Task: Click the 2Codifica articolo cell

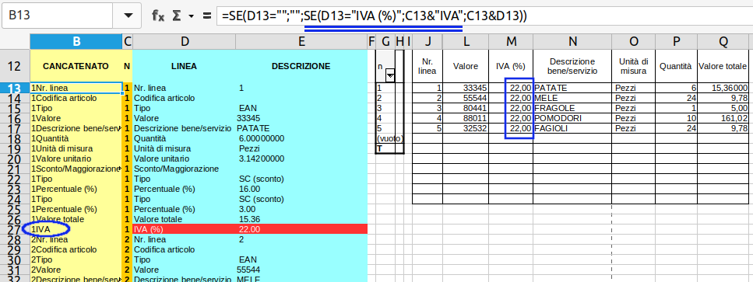Action: pyautogui.click(x=76, y=249)
